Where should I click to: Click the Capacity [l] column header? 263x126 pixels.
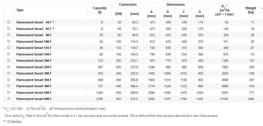click(100, 10)
